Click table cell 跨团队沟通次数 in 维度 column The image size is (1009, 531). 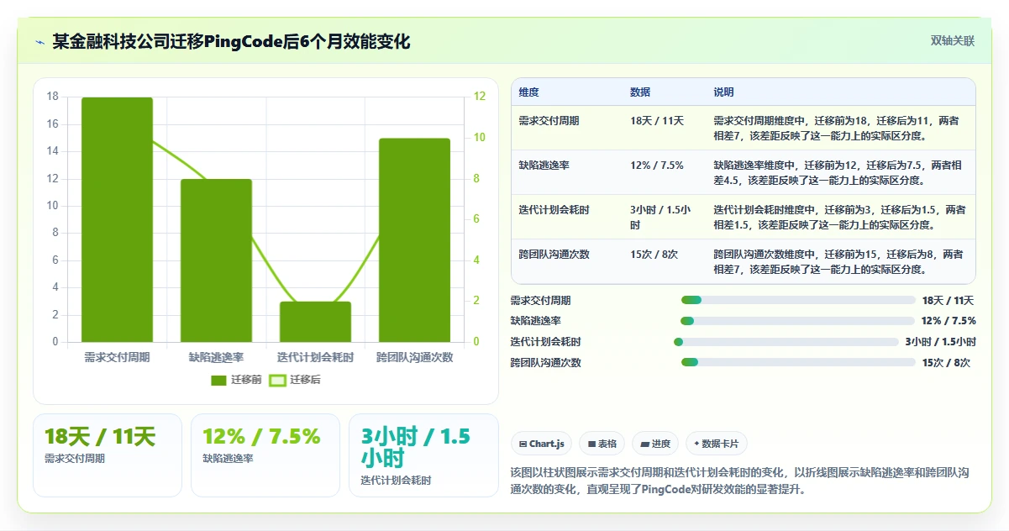click(x=566, y=261)
